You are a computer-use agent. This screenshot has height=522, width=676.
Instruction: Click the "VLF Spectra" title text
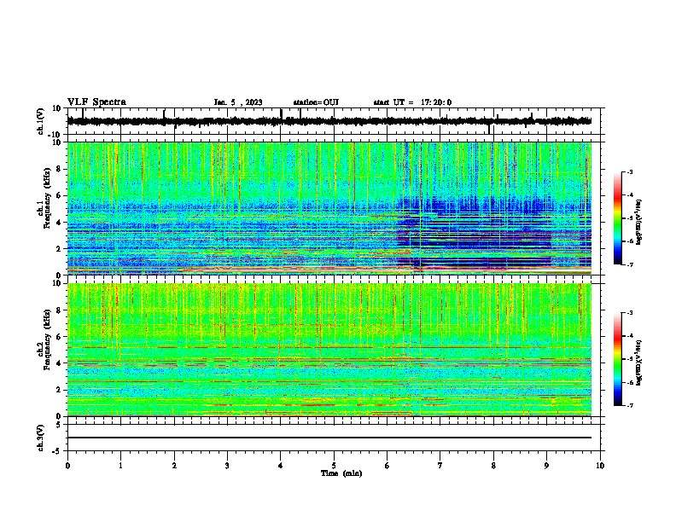96,102
